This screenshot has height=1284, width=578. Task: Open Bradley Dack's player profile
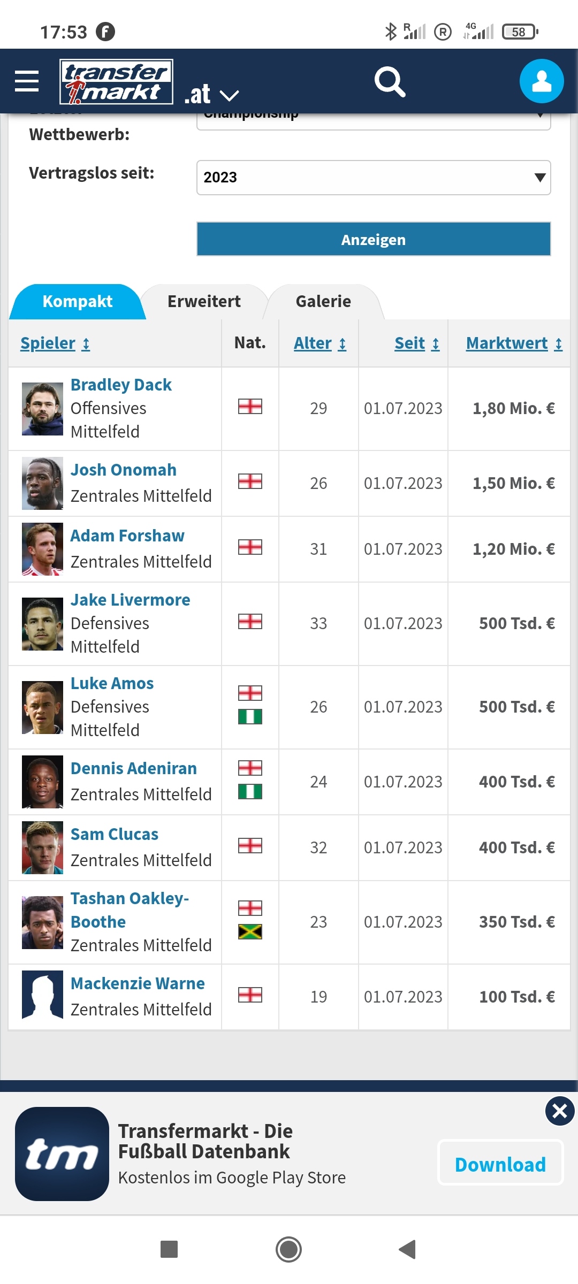(121, 385)
